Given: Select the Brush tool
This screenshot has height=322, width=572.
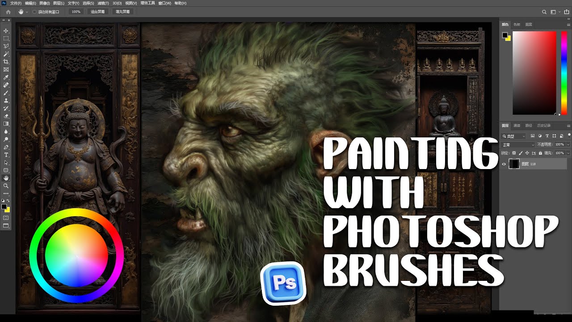Looking at the screenshot, I should click(x=6, y=93).
